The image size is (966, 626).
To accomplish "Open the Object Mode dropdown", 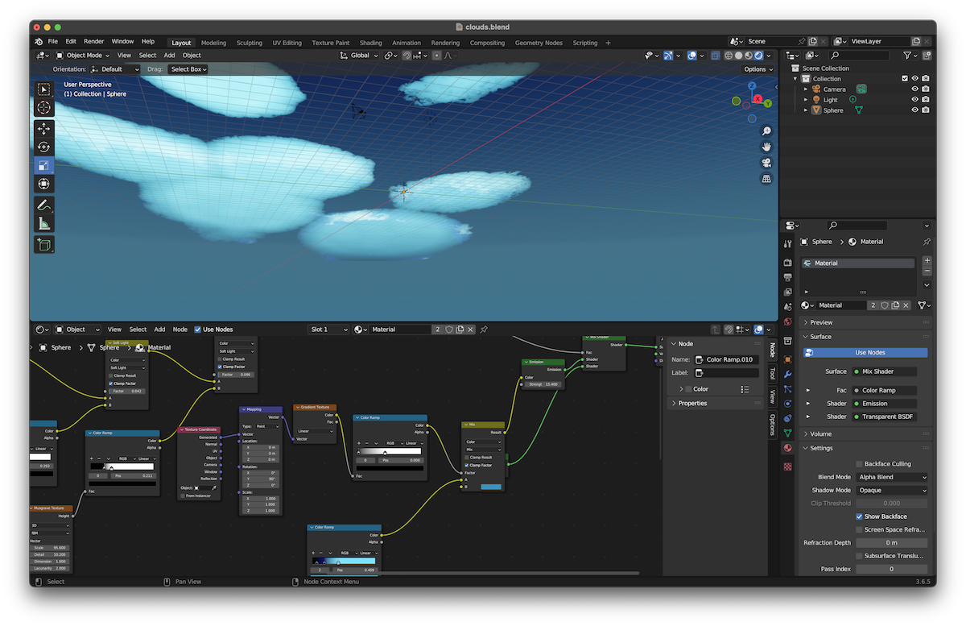I will coord(84,56).
